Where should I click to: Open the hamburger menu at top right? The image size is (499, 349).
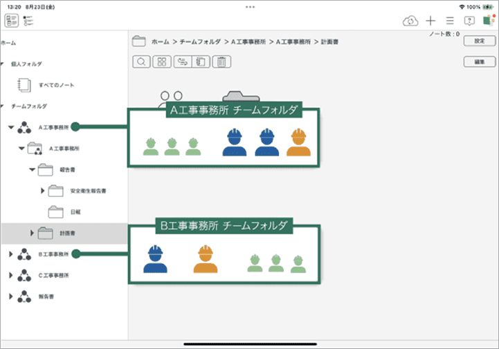pos(450,21)
